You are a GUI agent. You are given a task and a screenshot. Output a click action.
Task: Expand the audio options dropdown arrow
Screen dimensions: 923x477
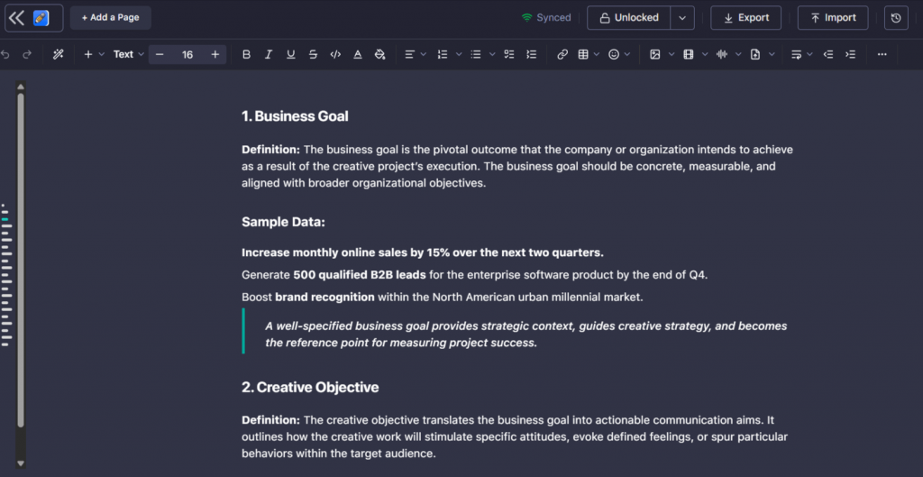point(738,54)
